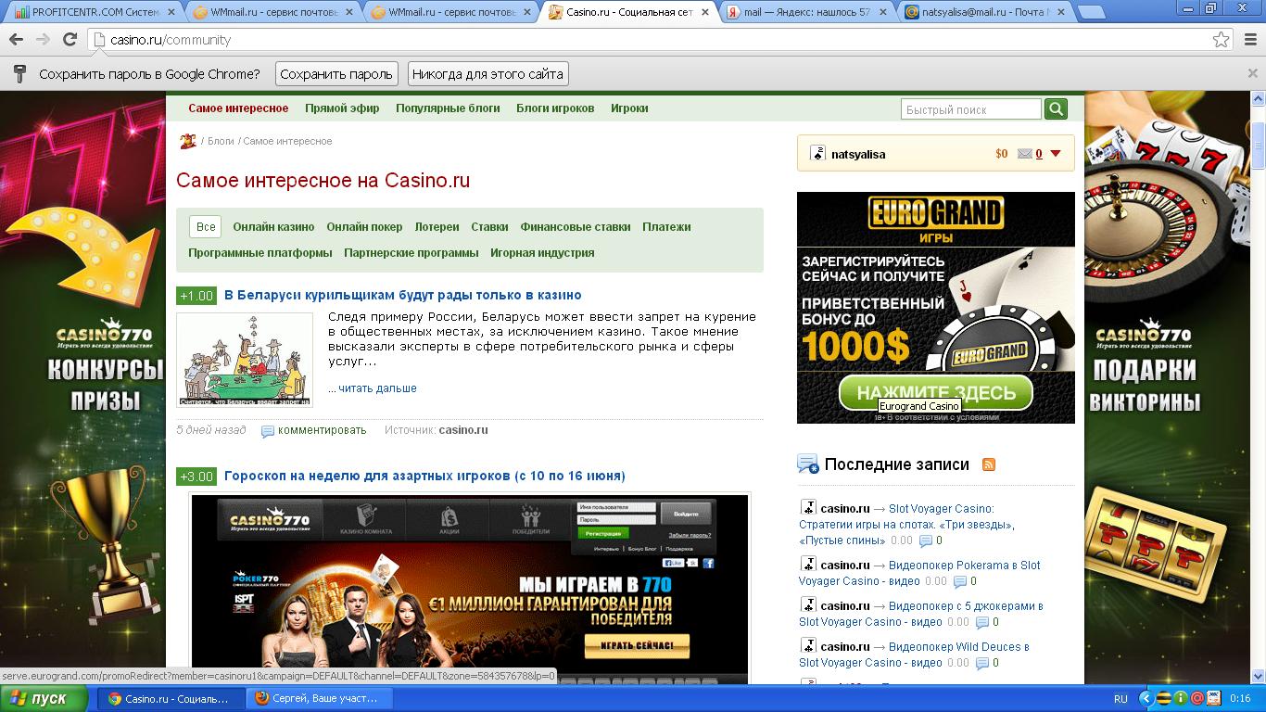
Task: Open comments icon for 5 джокерами post
Action: coord(982,623)
